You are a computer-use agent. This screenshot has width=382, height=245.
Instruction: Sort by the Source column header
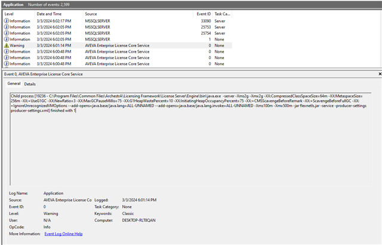click(138, 14)
